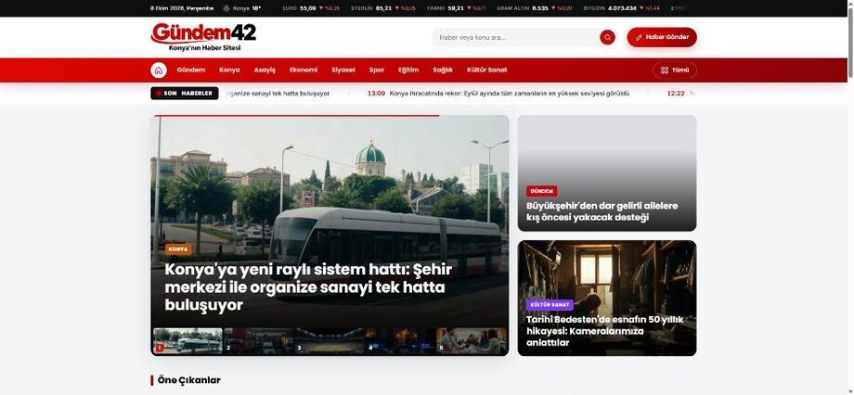Image resolution: width=854 pixels, height=395 pixels.
Task: Select slider thumbnail 4
Action: pos(400,341)
